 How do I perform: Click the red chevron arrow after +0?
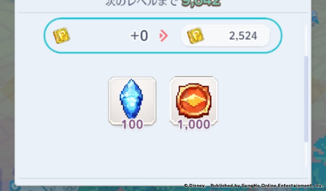coord(163,35)
